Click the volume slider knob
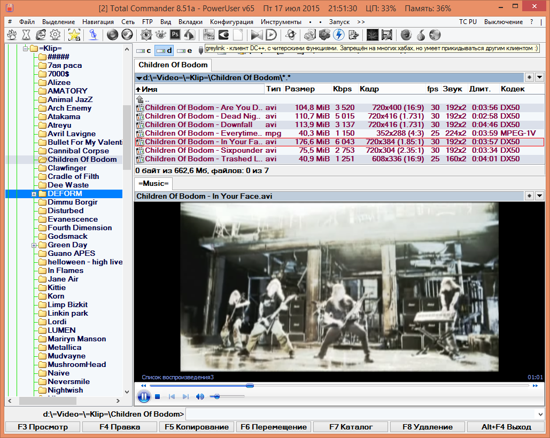This screenshot has width=550, height=438. [x=217, y=396]
